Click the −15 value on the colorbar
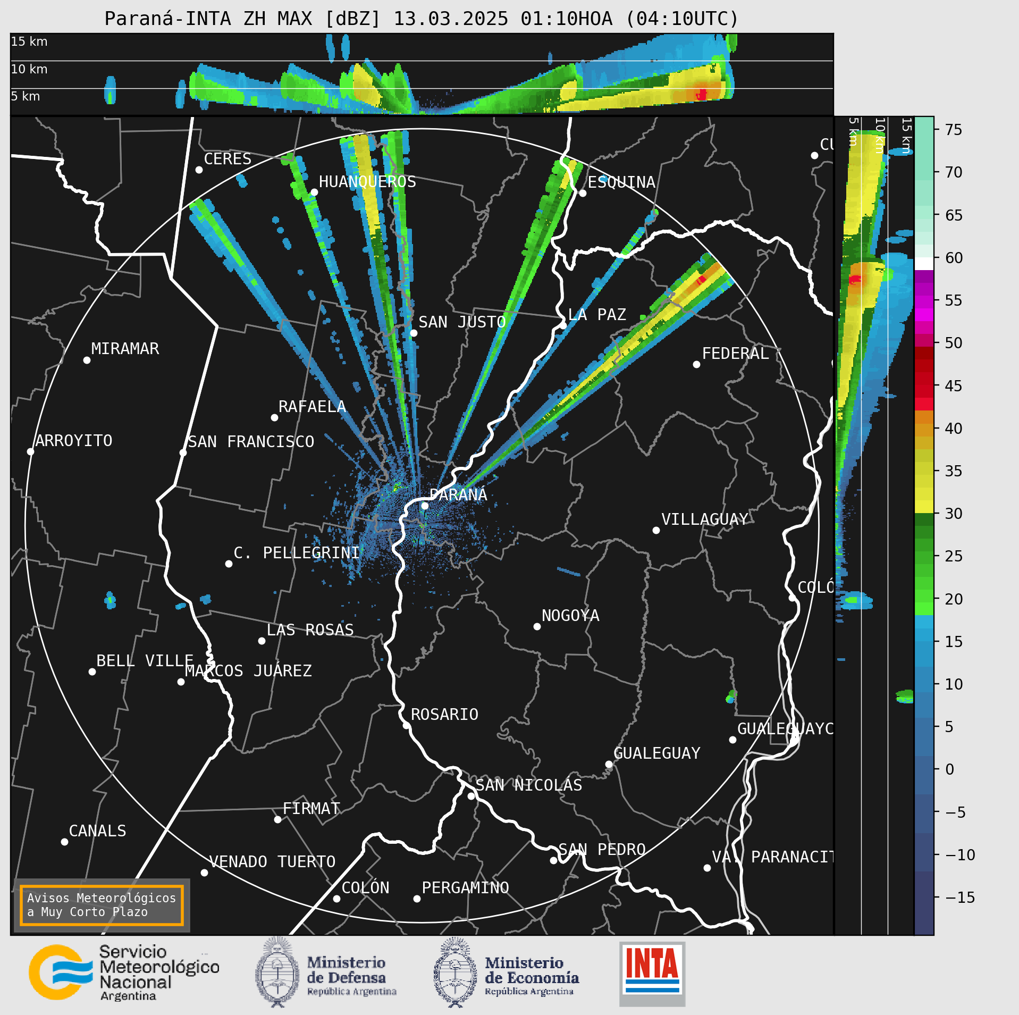Viewport: 1019px width, 1015px height. (x=961, y=897)
